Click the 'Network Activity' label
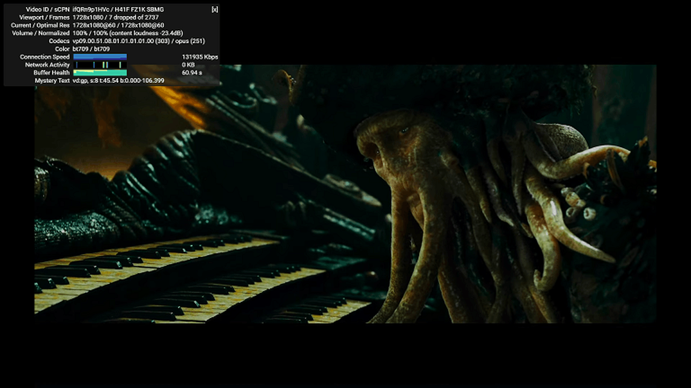This screenshot has height=388, width=691. click(x=48, y=65)
